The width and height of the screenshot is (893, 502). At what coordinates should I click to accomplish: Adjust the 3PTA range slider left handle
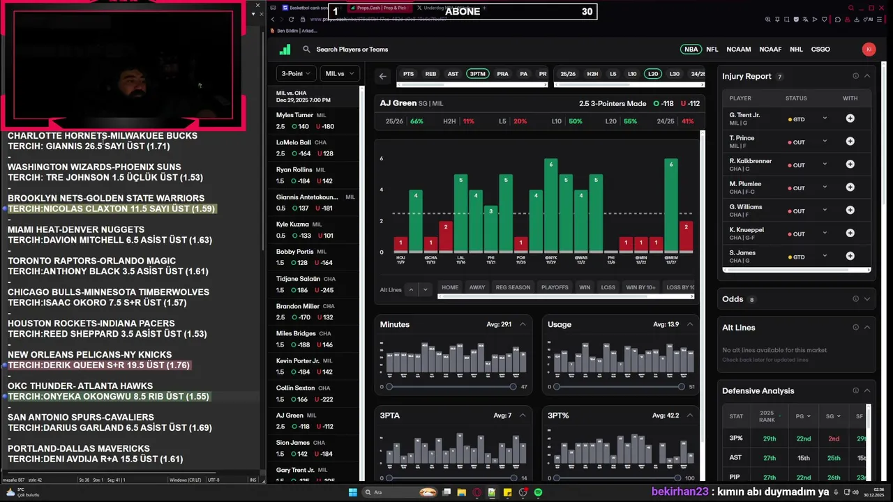389,478
